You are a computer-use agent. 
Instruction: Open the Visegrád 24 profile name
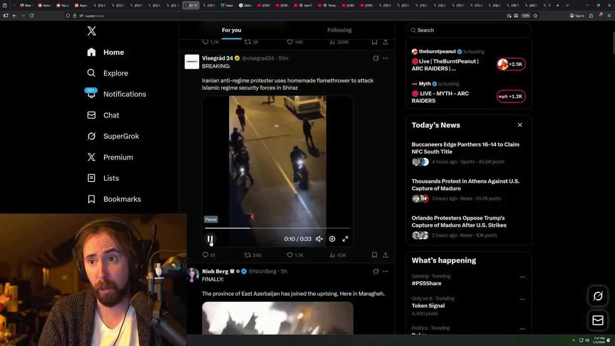pos(217,58)
